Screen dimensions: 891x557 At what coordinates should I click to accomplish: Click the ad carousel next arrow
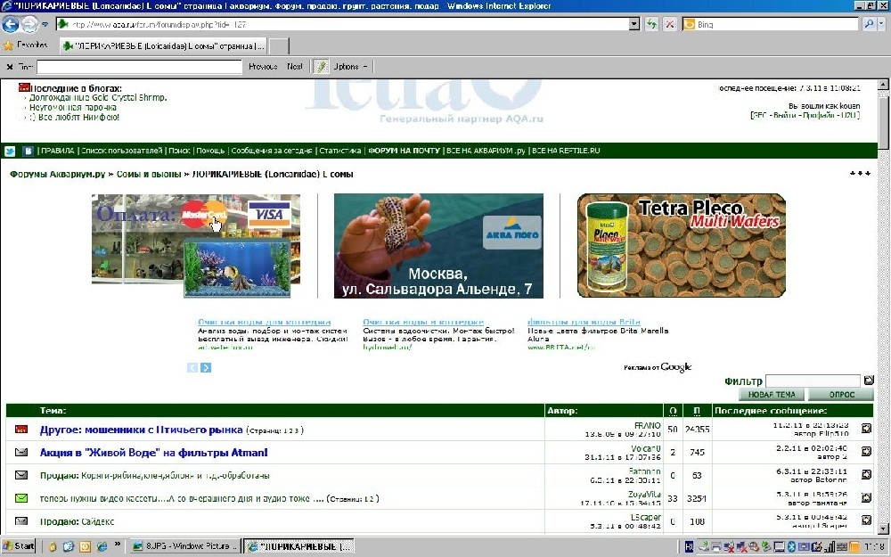coord(206,368)
